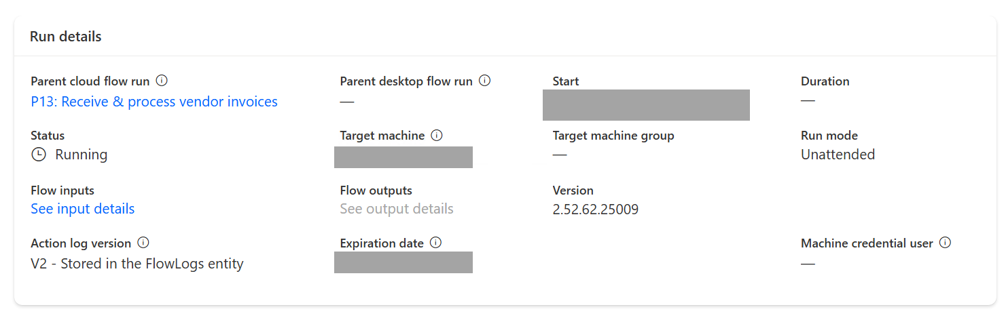
Task: Click the Duration field label
Action: click(x=825, y=81)
